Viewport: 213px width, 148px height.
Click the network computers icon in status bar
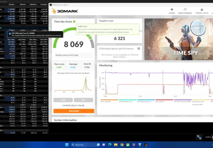199,137
